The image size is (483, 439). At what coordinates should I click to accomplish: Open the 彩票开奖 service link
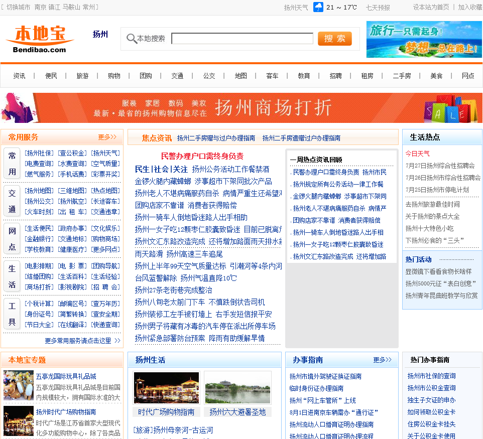[105, 174]
